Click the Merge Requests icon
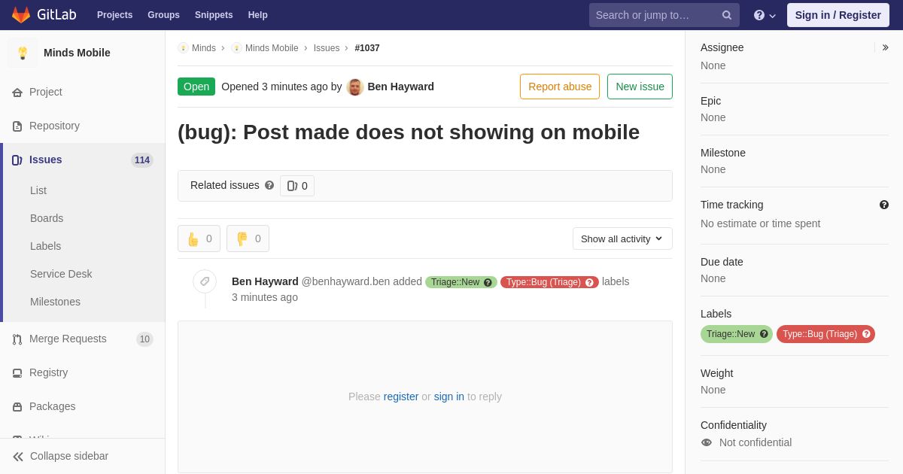Image resolution: width=903 pixels, height=474 pixels. [x=17, y=339]
